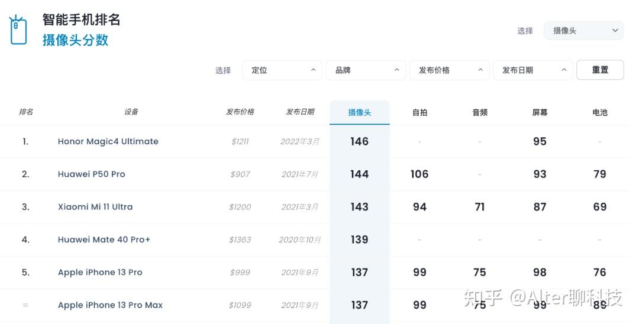Click the 重置 reset button
This screenshot has height=324, width=639.
(x=600, y=70)
